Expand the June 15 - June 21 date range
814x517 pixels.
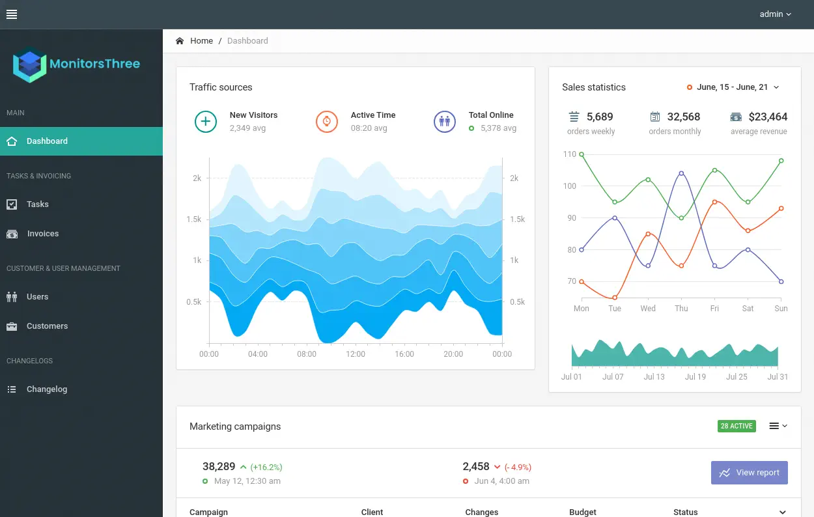point(733,87)
